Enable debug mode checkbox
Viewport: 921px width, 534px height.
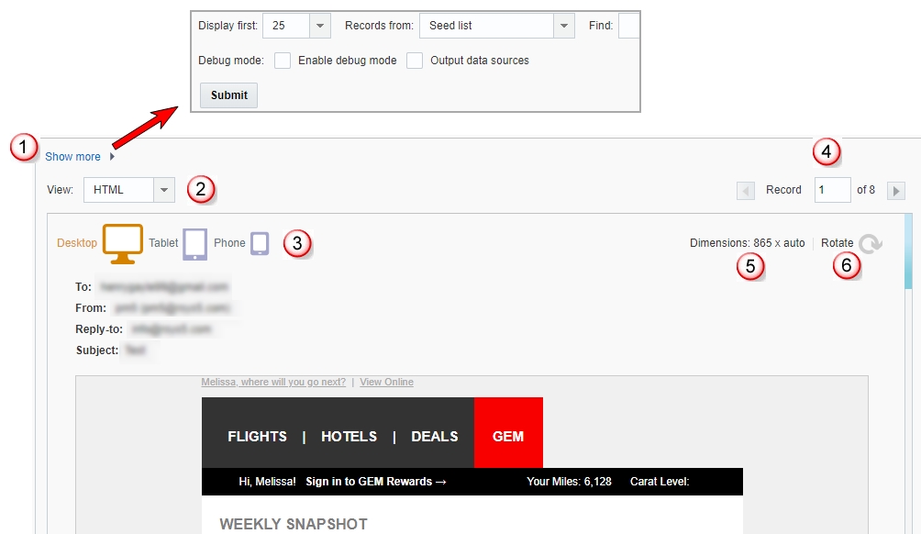pos(283,61)
